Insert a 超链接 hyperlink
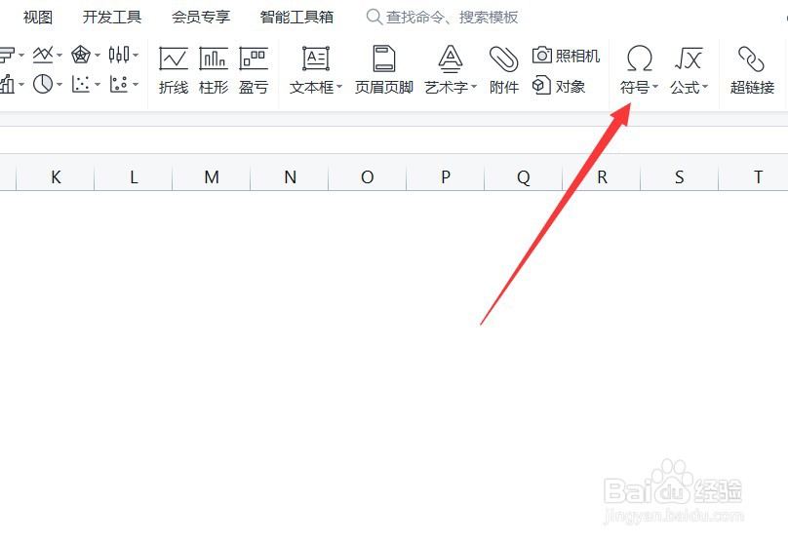 coord(752,70)
